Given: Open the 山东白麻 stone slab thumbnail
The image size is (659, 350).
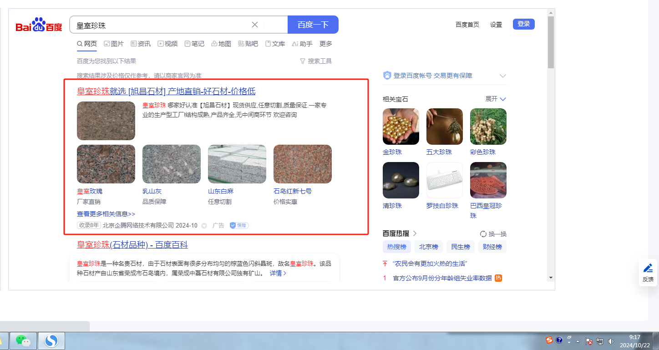Looking at the screenshot, I should 237,164.
